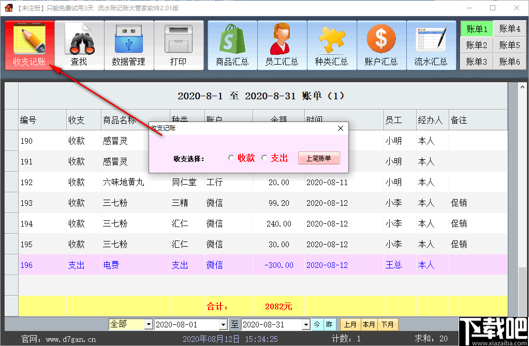Screen dimensions: 529x346
Task: Select the 支出 expense radio button
Action: pos(264,158)
